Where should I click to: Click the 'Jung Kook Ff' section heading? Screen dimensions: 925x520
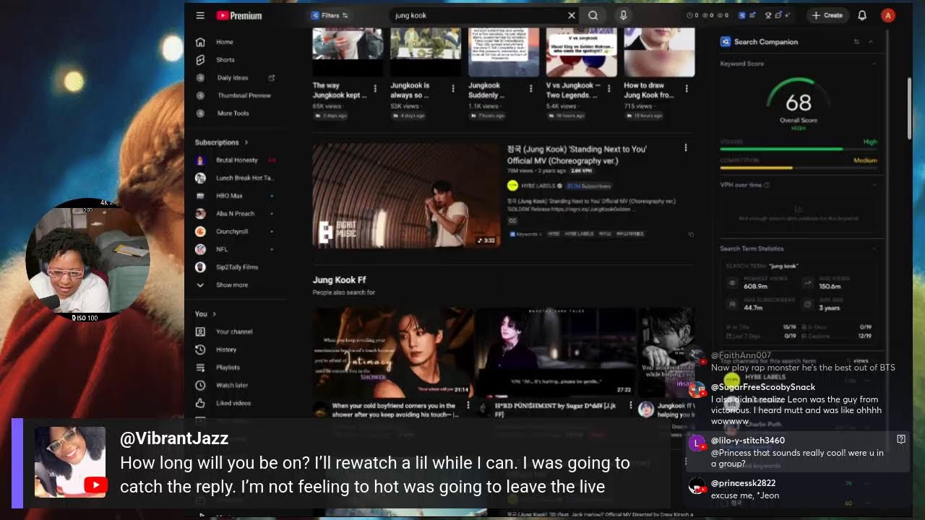[x=339, y=279]
